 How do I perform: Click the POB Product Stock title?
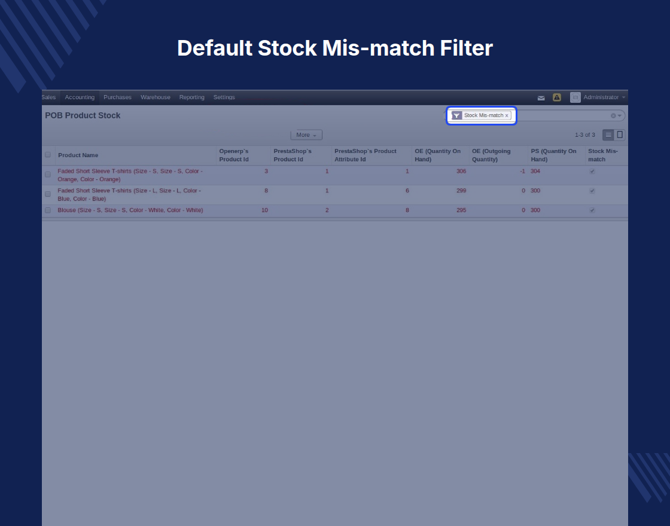(x=83, y=116)
